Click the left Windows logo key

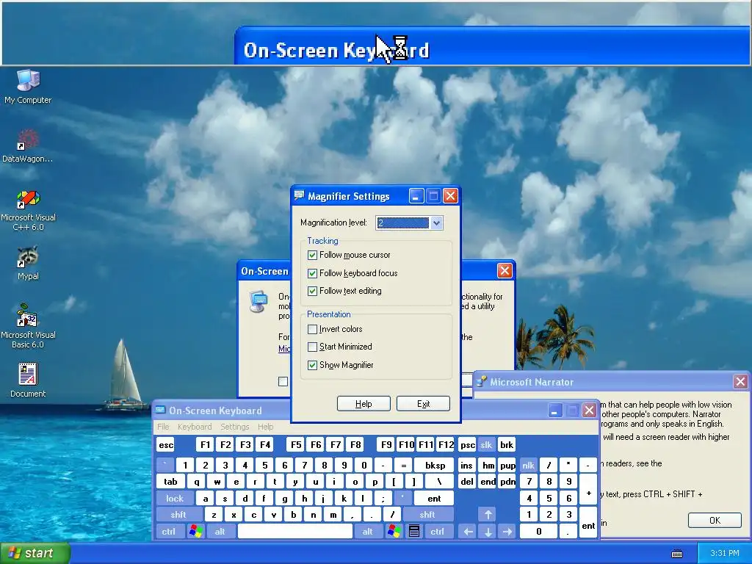coord(195,532)
